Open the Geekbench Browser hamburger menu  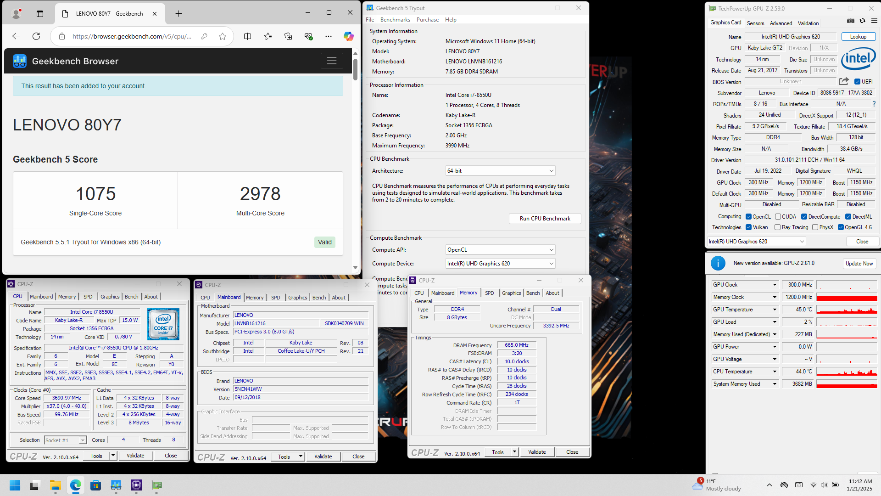point(332,61)
